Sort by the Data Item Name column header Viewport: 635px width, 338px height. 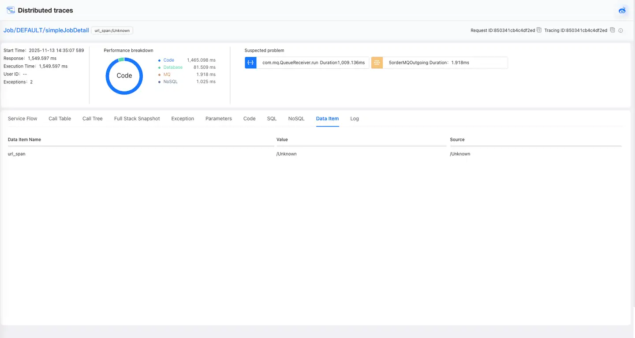tap(24, 139)
